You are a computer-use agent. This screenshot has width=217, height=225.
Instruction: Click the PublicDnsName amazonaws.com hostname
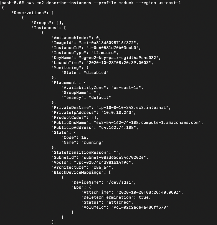(147, 122)
